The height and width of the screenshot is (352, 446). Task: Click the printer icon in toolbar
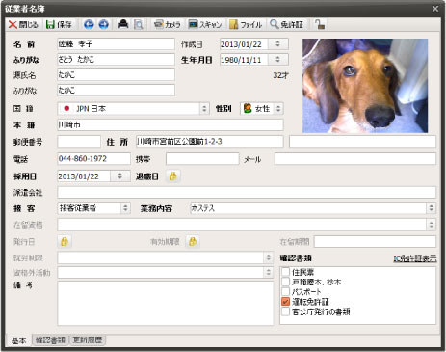tap(123, 24)
